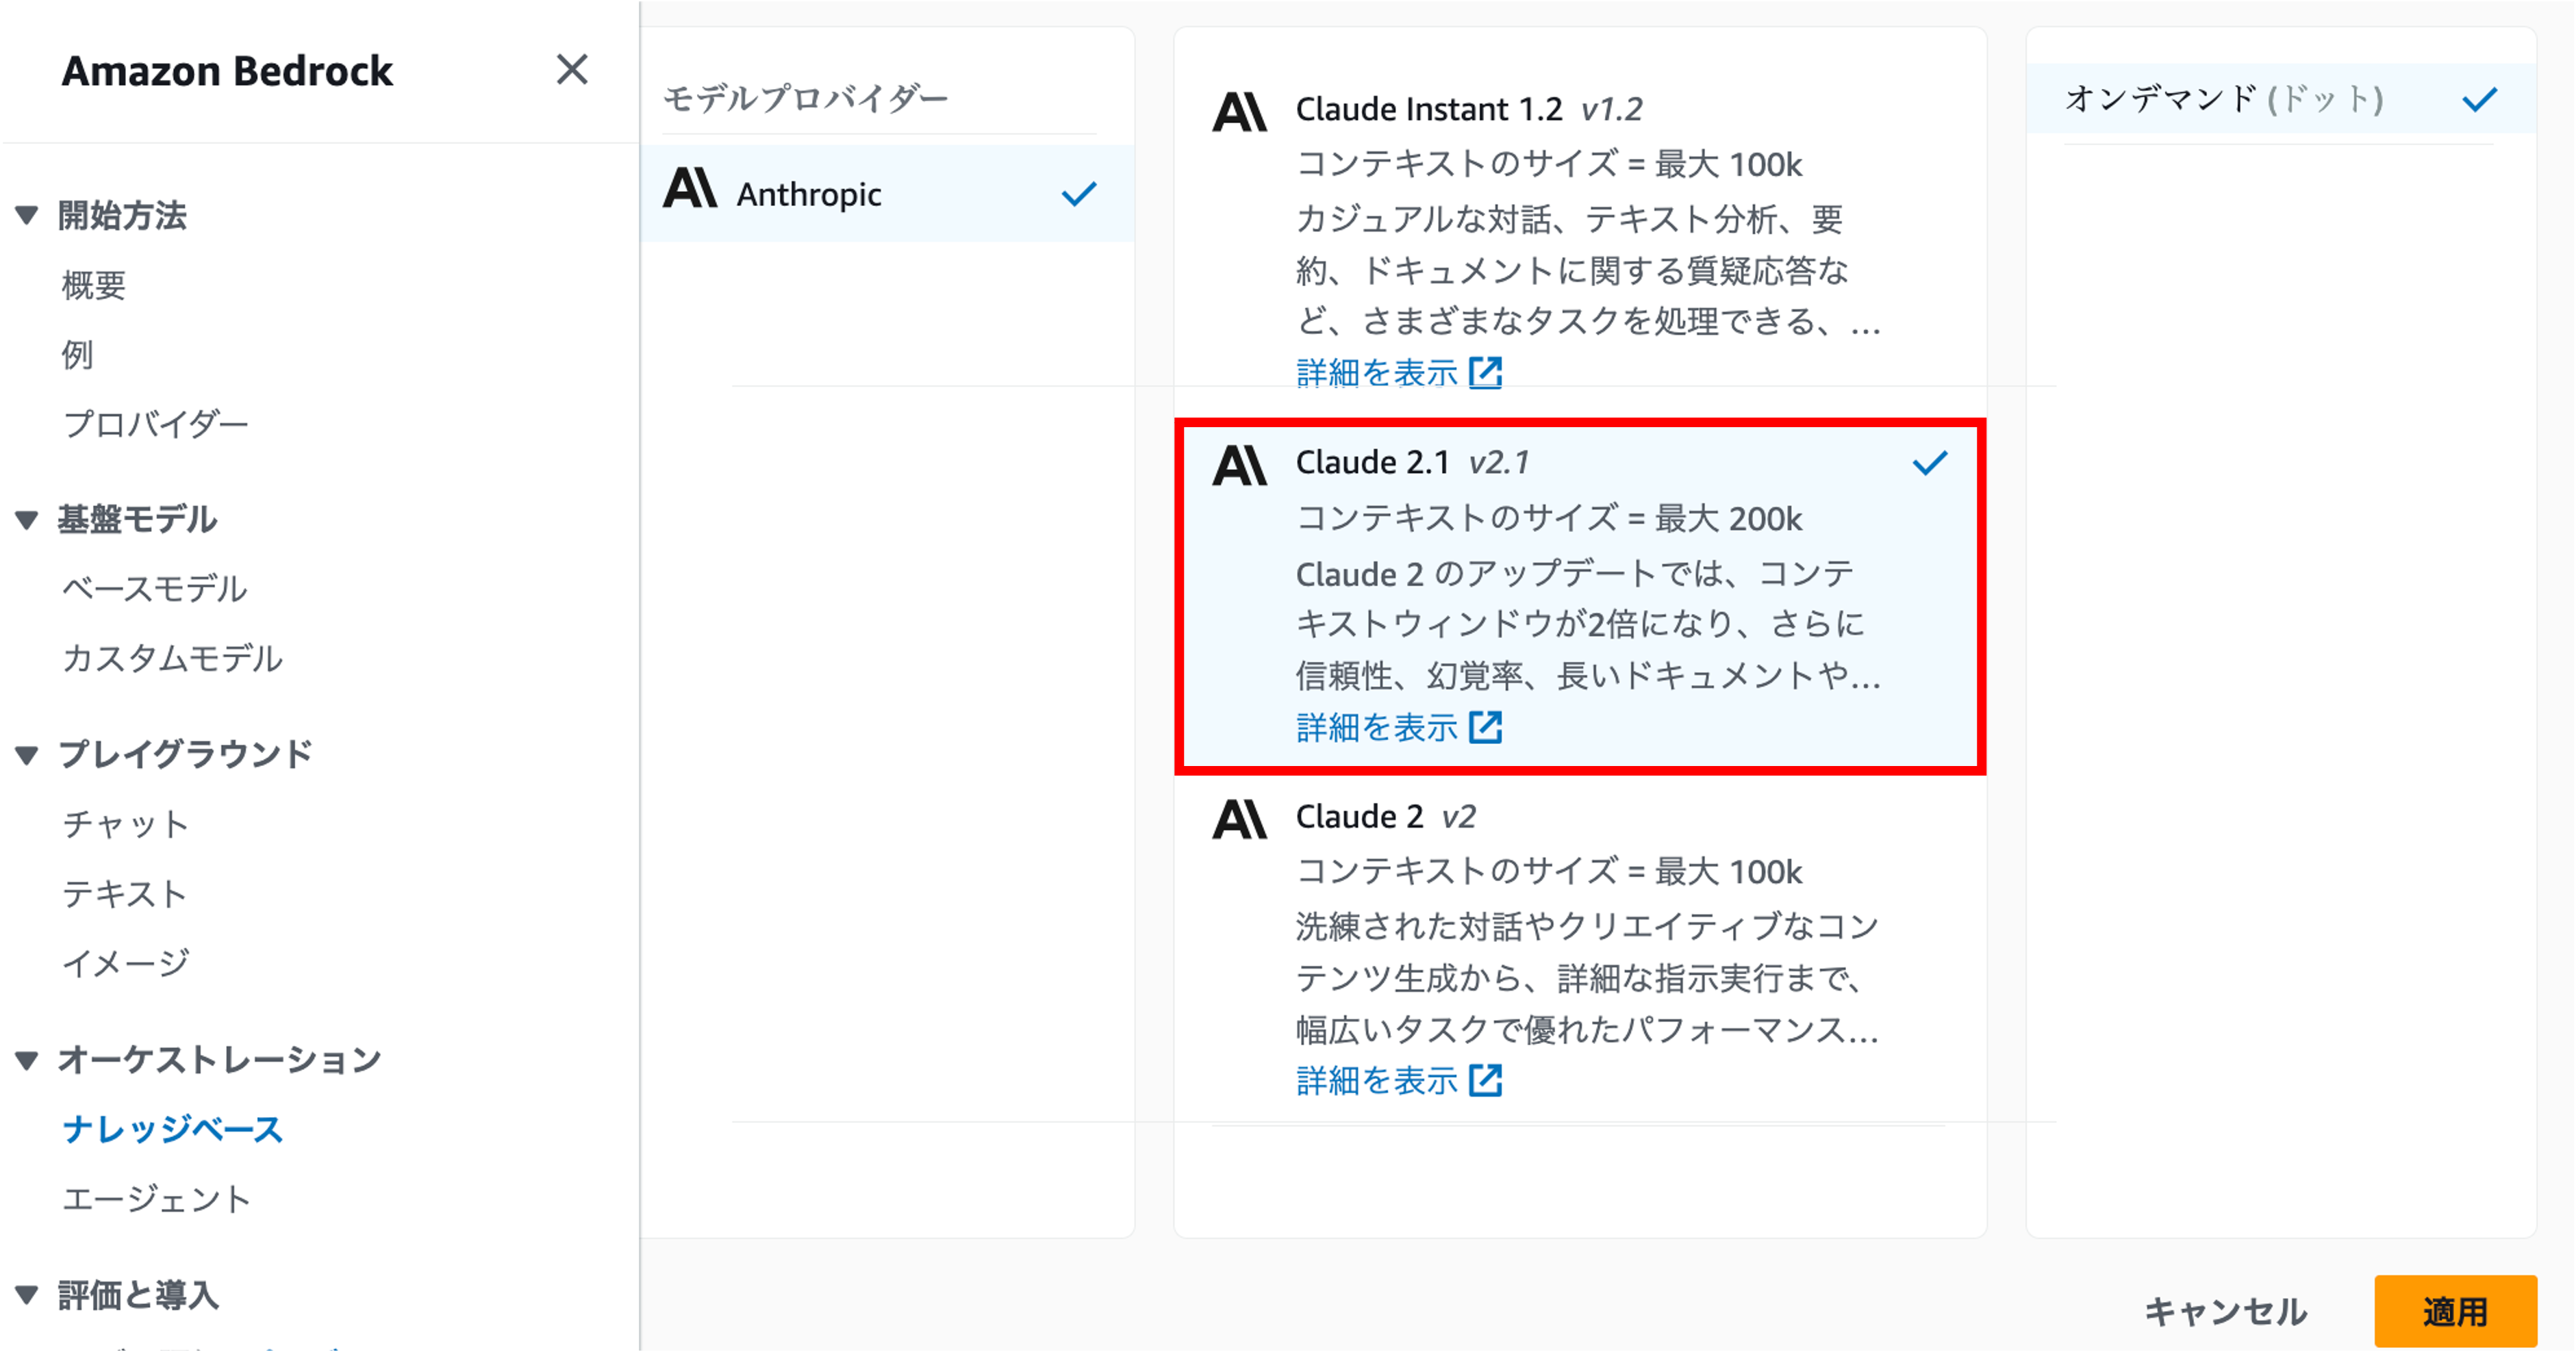Go to チャット playground

(x=125, y=824)
